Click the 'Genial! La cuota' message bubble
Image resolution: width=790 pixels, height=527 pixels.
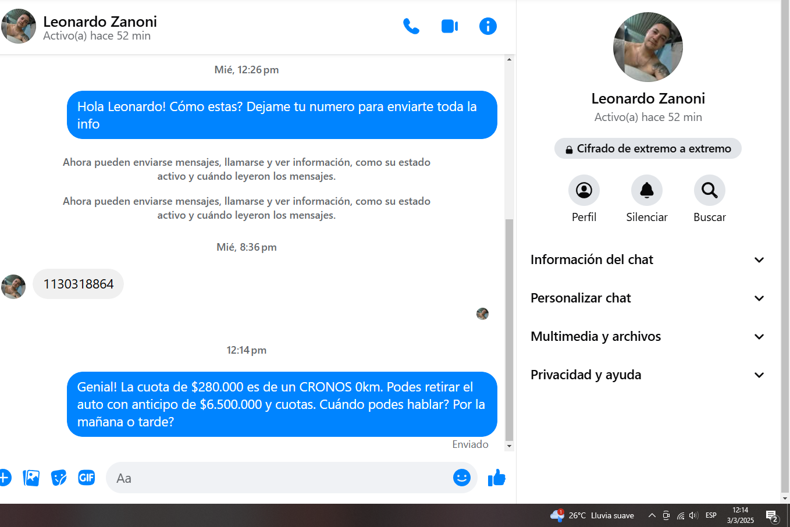pyautogui.click(x=282, y=404)
